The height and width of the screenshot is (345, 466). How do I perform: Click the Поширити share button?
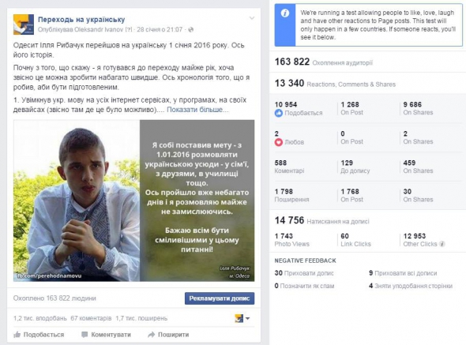pyautogui.click(x=168, y=335)
